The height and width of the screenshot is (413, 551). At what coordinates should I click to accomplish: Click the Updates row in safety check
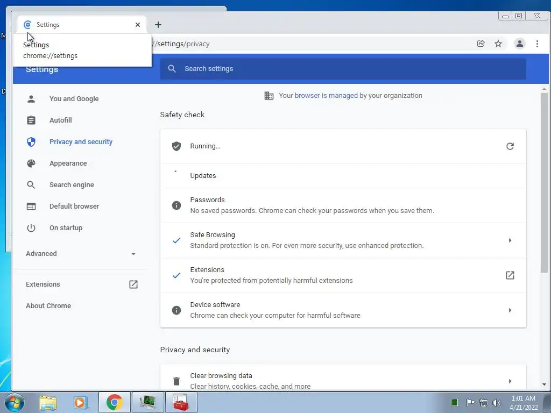(343, 176)
